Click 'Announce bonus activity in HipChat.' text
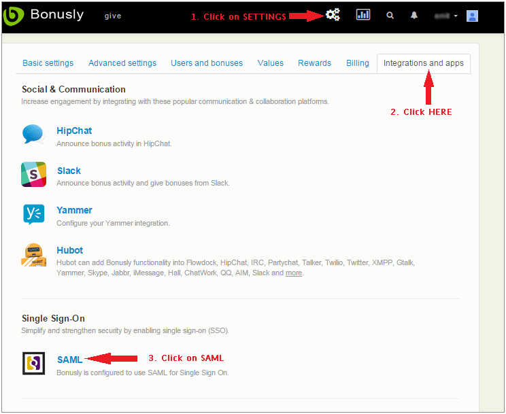 point(114,143)
